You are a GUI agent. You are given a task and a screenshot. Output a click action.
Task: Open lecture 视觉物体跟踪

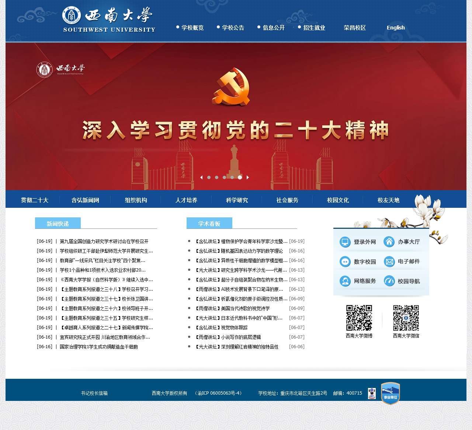[x=221, y=328]
